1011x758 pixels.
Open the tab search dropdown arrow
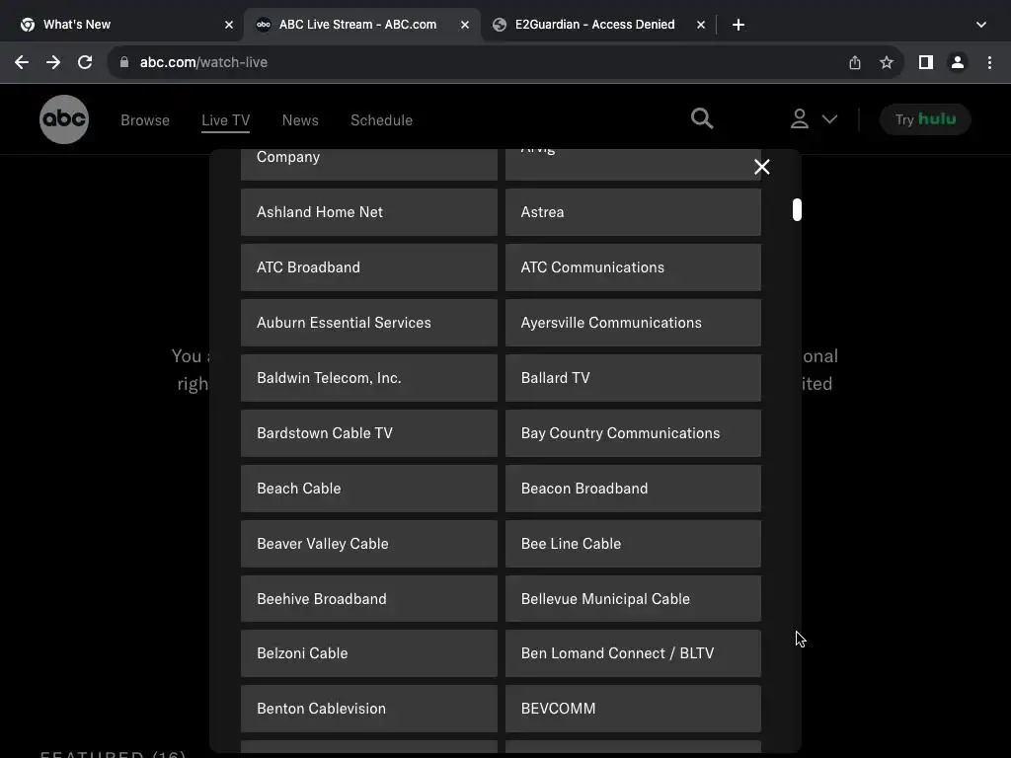[x=980, y=25]
